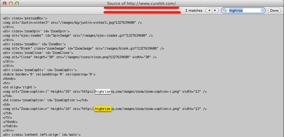Click the ajax-loader.gif image line
This screenshot has height=137, width=284.
click(78, 36)
